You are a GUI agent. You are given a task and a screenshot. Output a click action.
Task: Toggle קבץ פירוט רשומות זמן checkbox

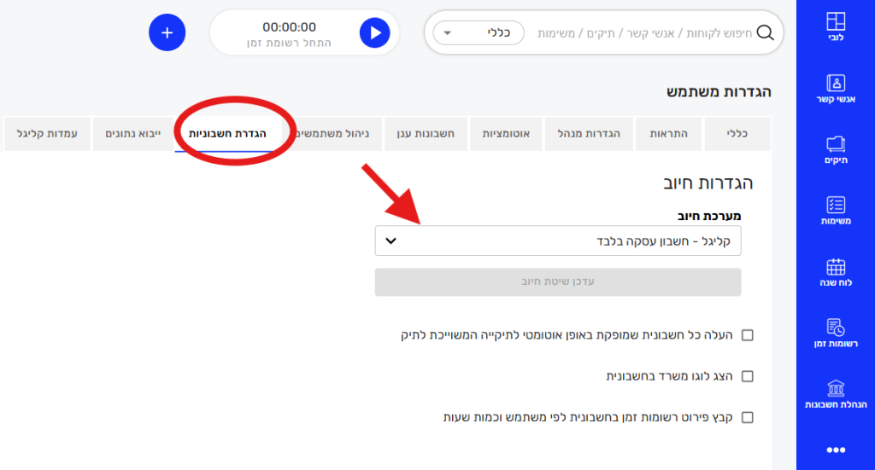click(x=748, y=417)
